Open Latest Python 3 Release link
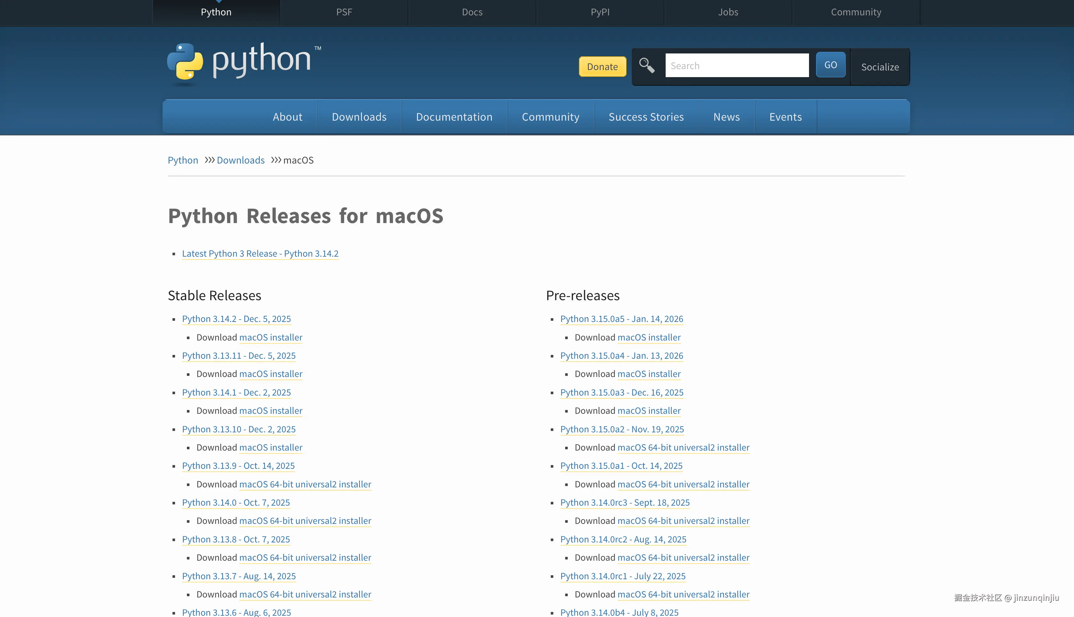Image resolution: width=1074 pixels, height=617 pixels. coord(260,253)
